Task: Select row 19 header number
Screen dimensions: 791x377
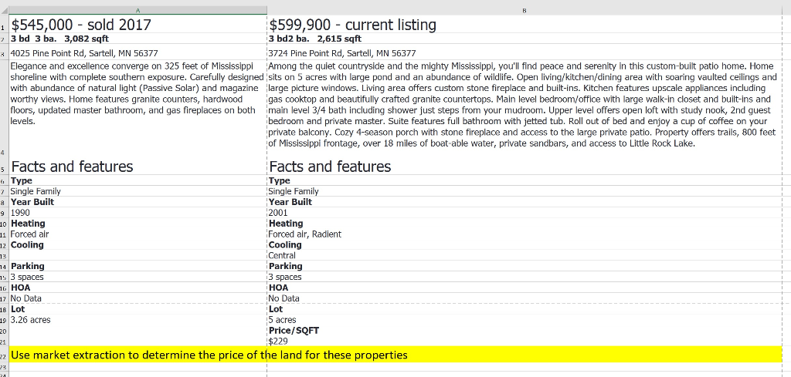Action: click(4, 320)
